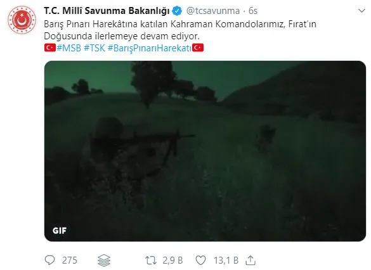Expand the tweet options chevron

361,11
